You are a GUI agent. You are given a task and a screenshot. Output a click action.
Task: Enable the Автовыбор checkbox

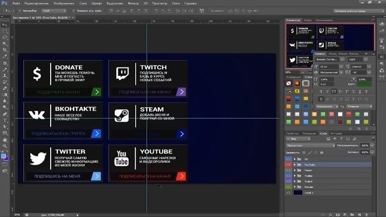[20, 11]
